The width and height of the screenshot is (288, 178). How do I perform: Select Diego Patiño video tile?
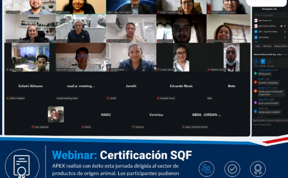[x=181, y=29]
